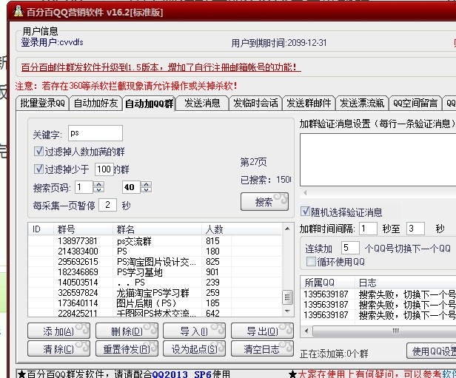Enable the 循环使用QQ checkbox
Viewport: 456px width, 378px height.
[311, 261]
